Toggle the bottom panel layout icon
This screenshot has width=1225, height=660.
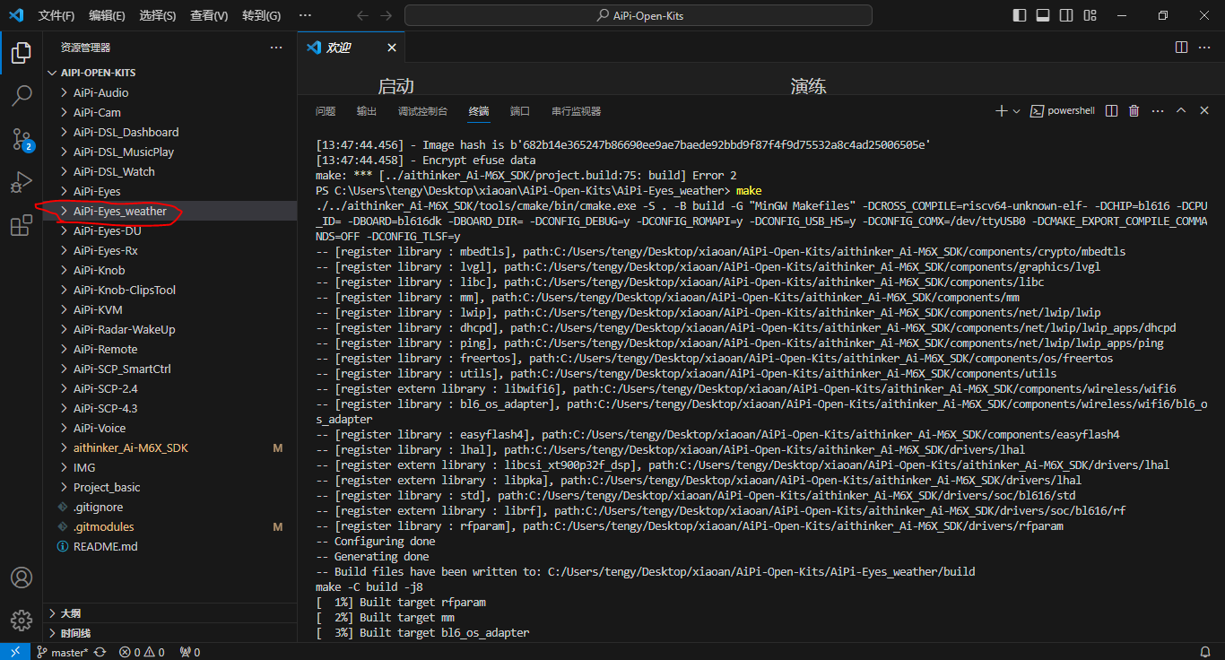point(1043,15)
